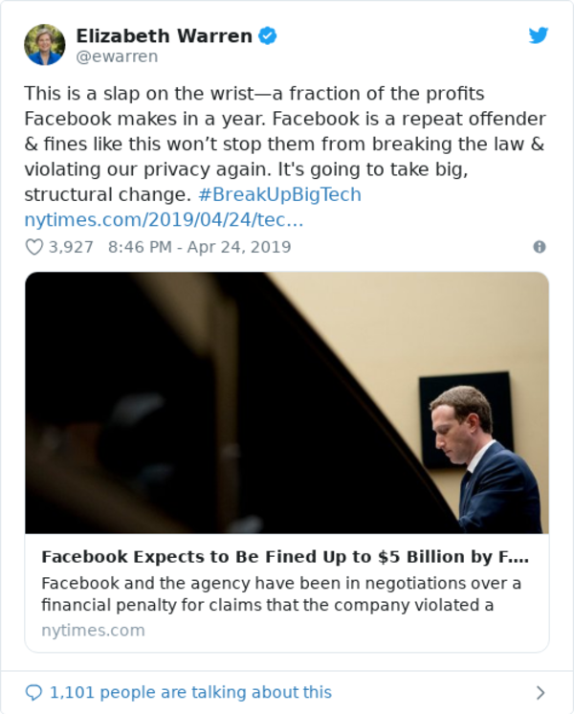Open the #BreakUpBigTech hashtag
The image size is (574, 714).
point(278,195)
